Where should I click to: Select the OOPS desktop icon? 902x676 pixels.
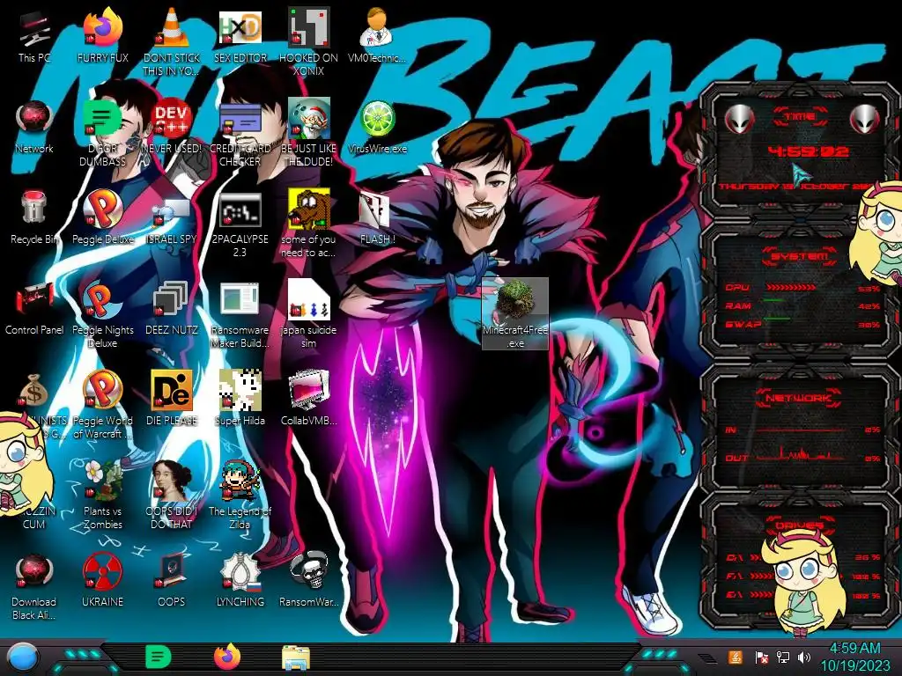tap(172, 581)
